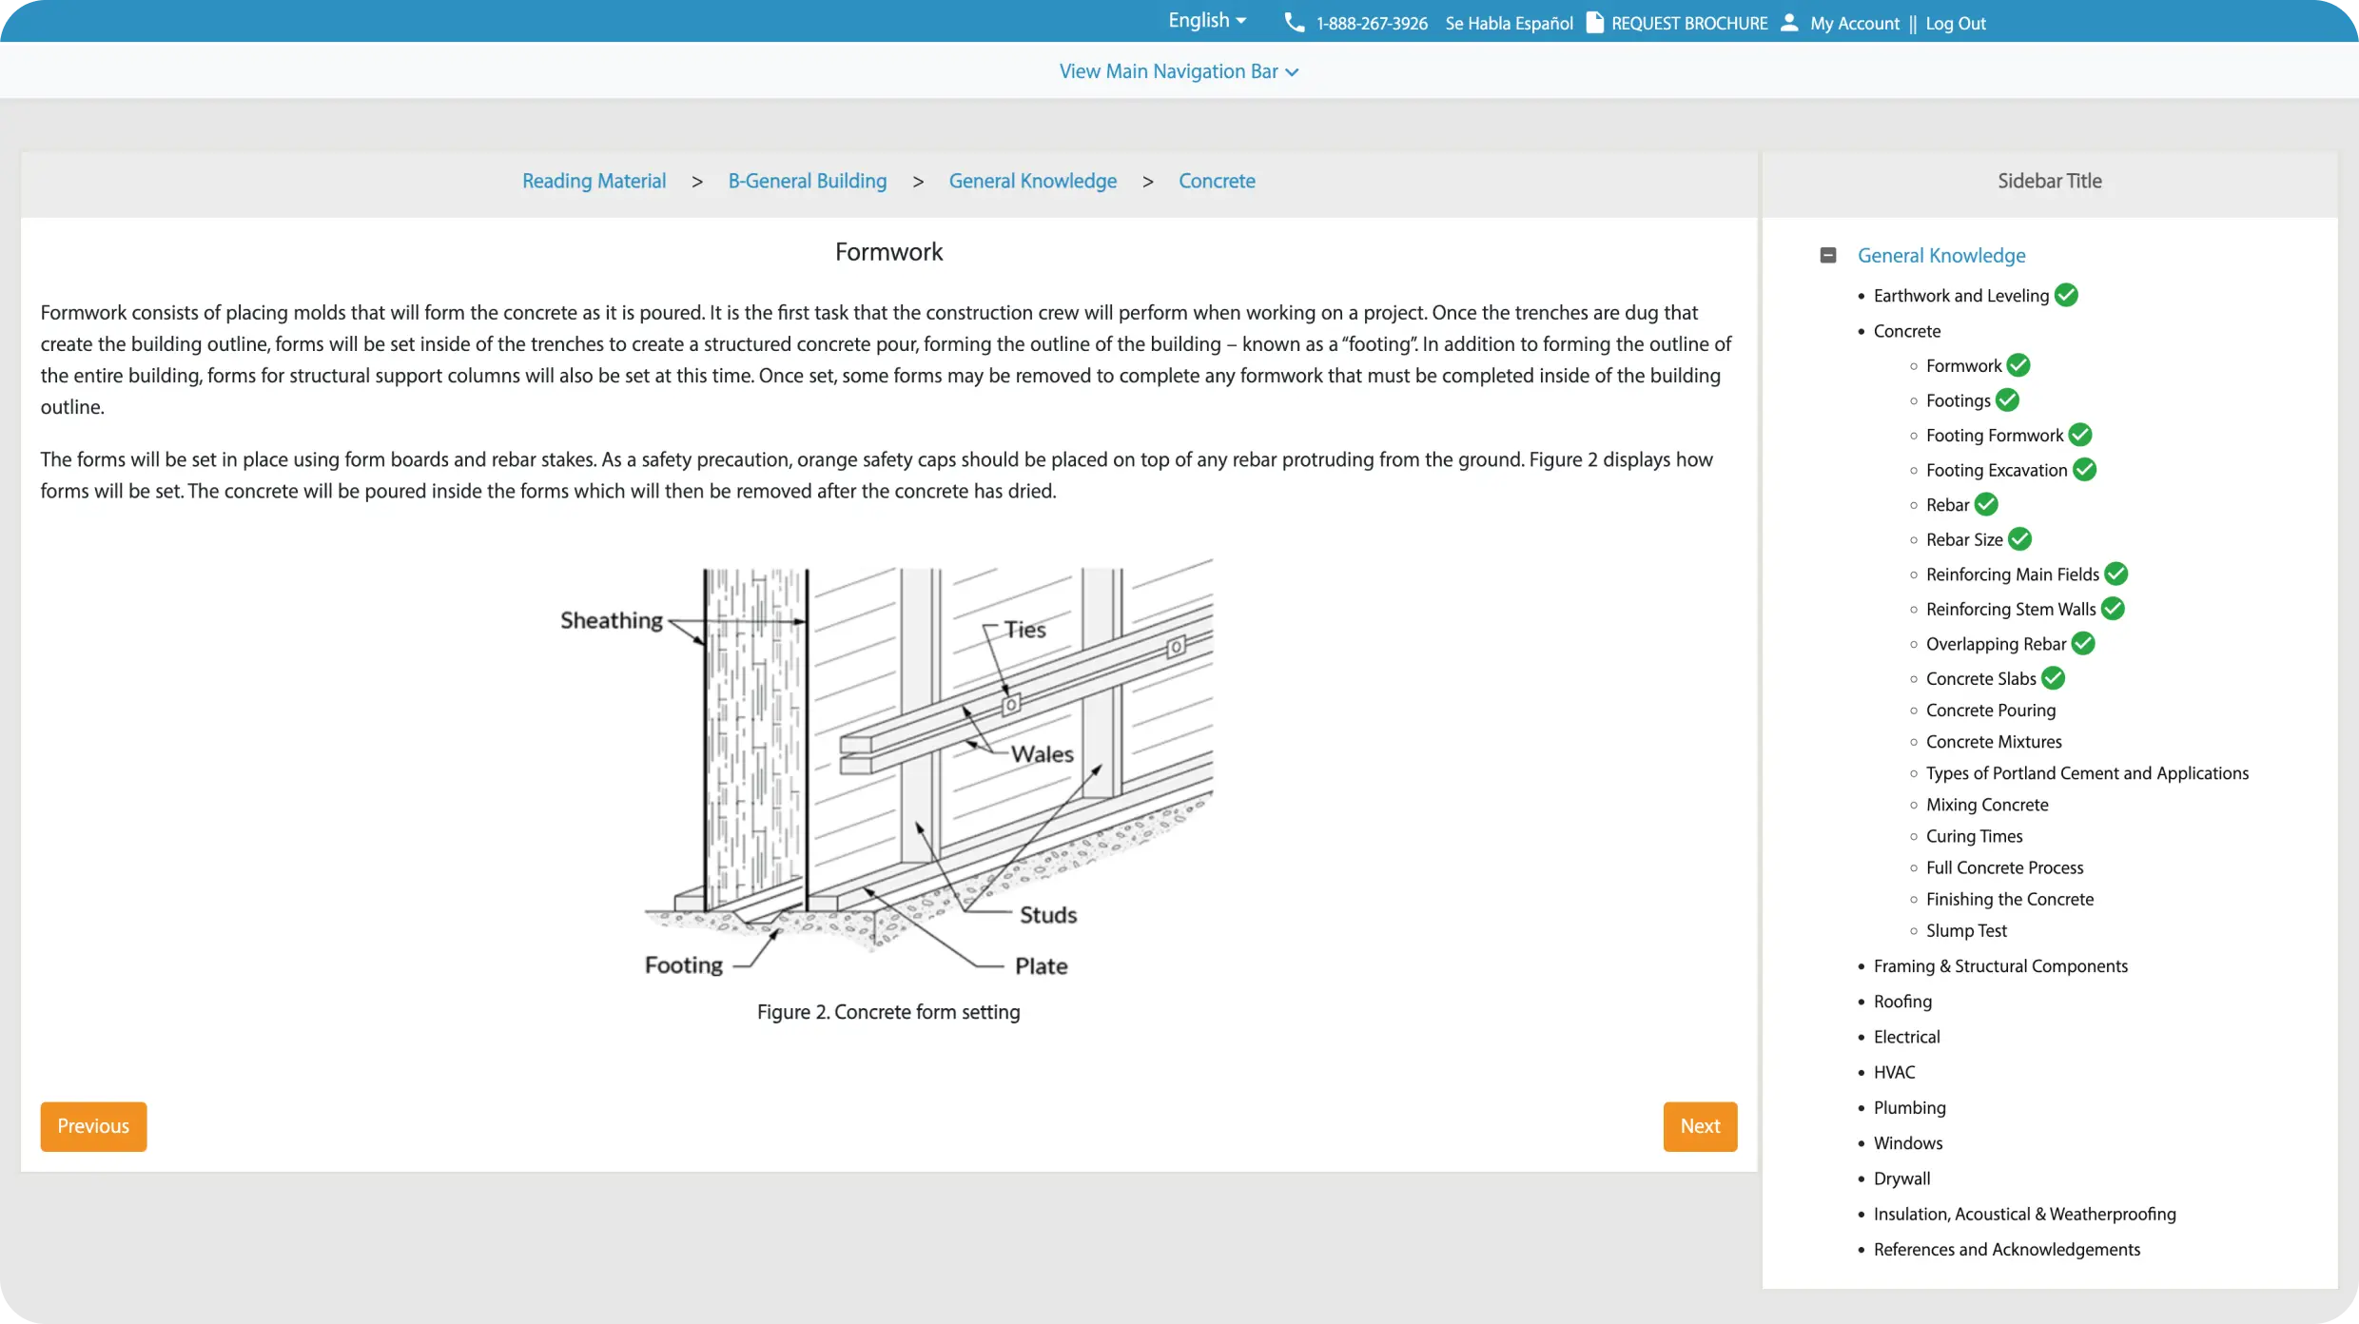Click the checkmark next to Footing Excavation

tap(2085, 469)
